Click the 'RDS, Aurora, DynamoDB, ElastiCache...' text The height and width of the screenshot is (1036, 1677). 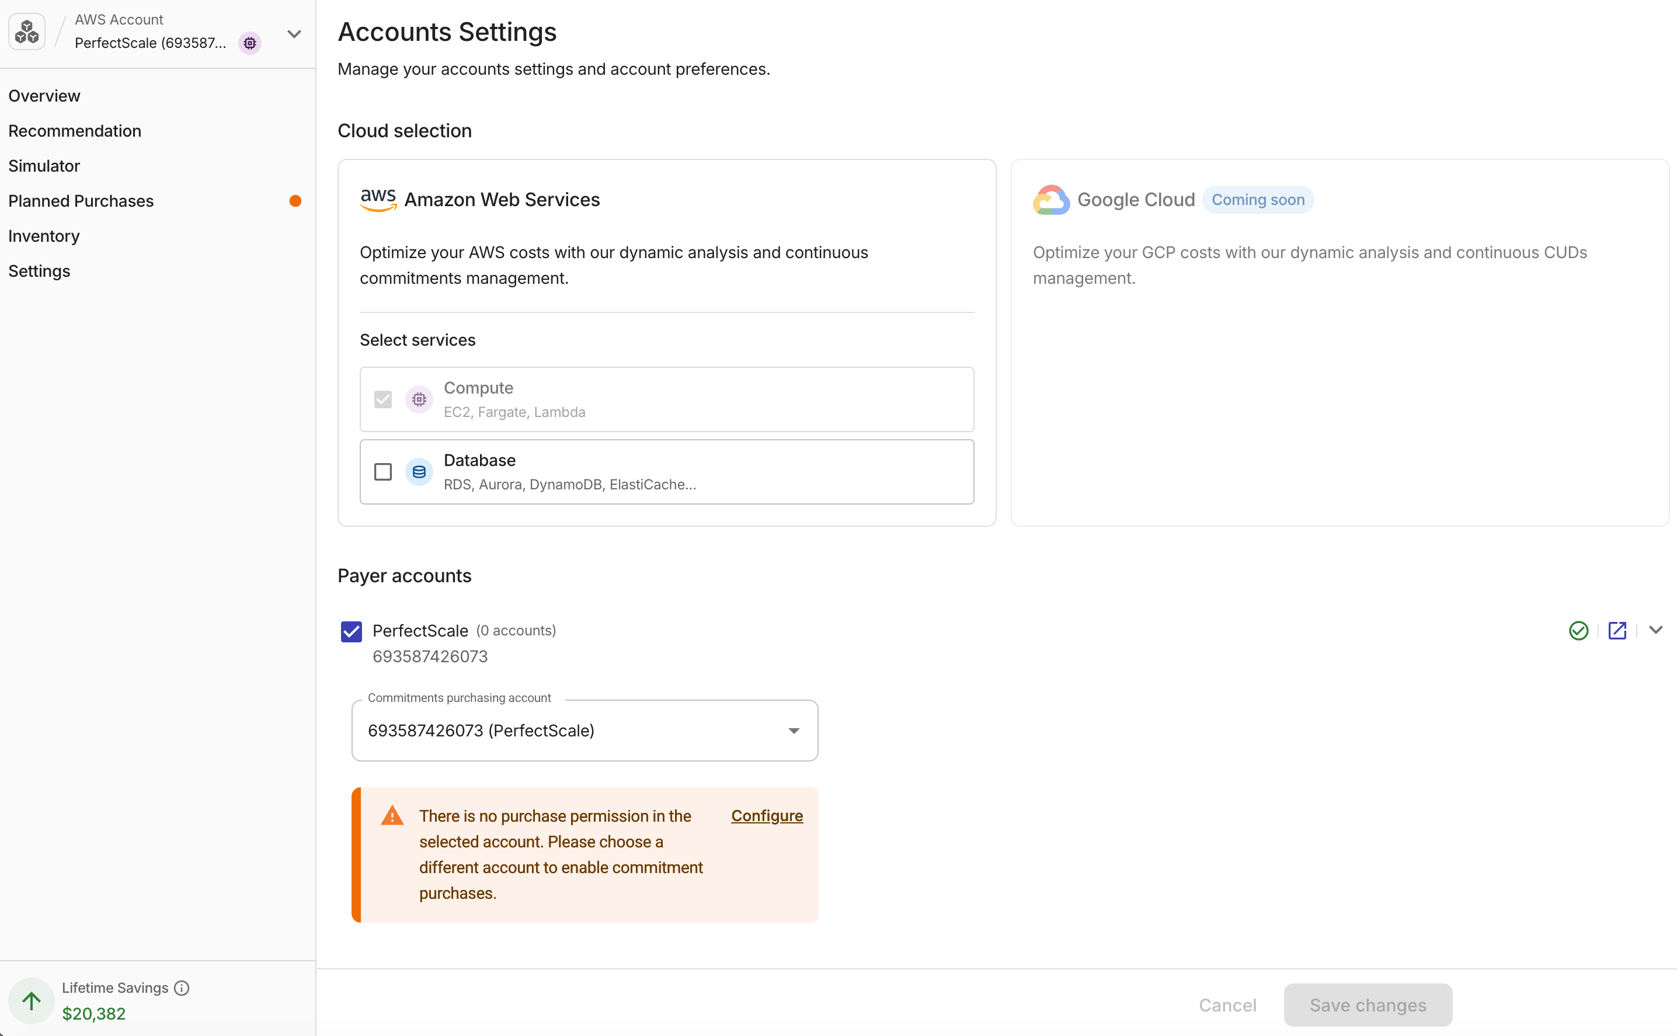570,485
